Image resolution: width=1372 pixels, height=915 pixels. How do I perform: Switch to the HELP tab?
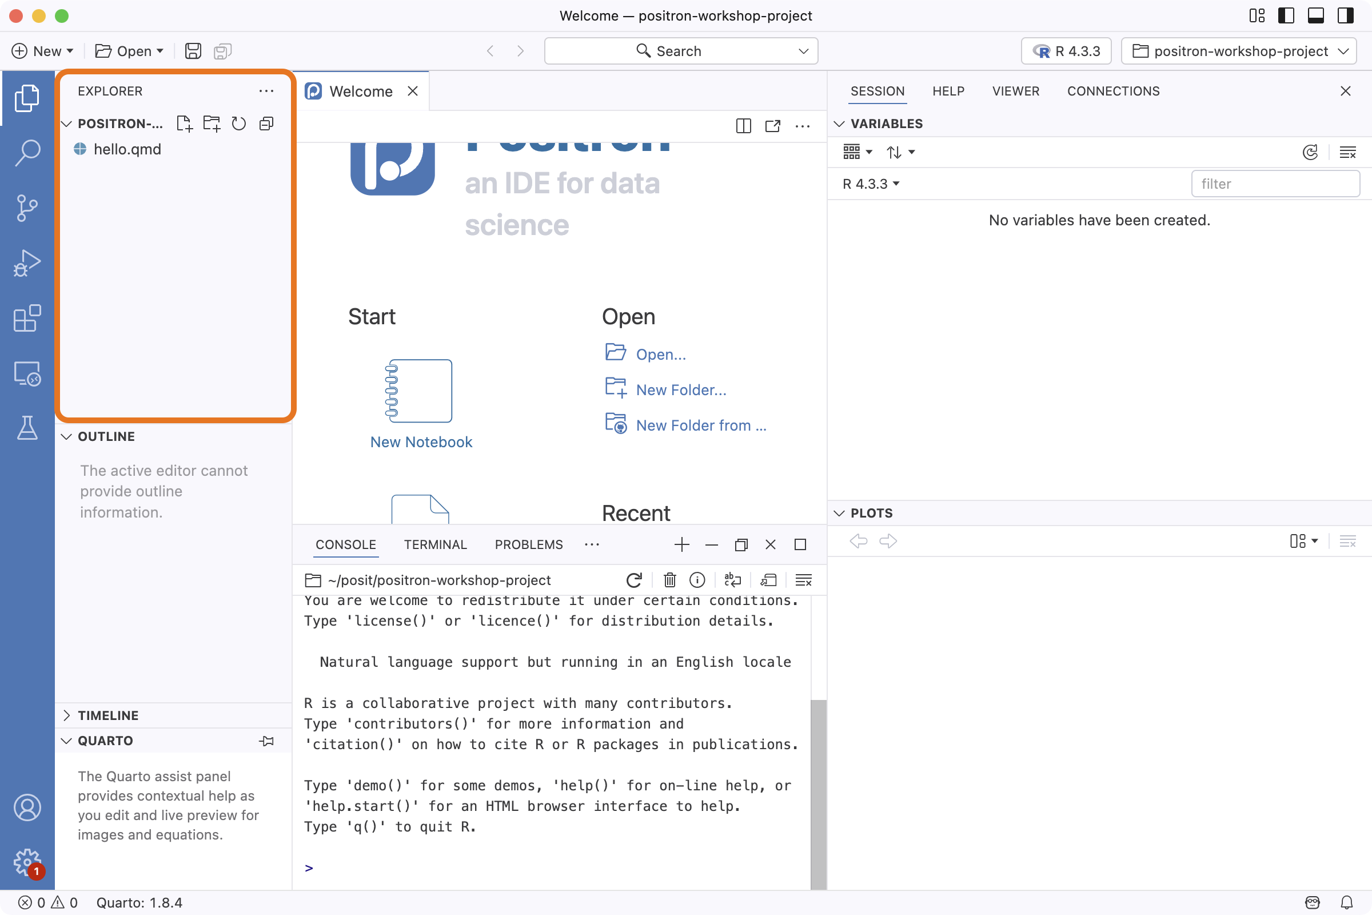(948, 91)
